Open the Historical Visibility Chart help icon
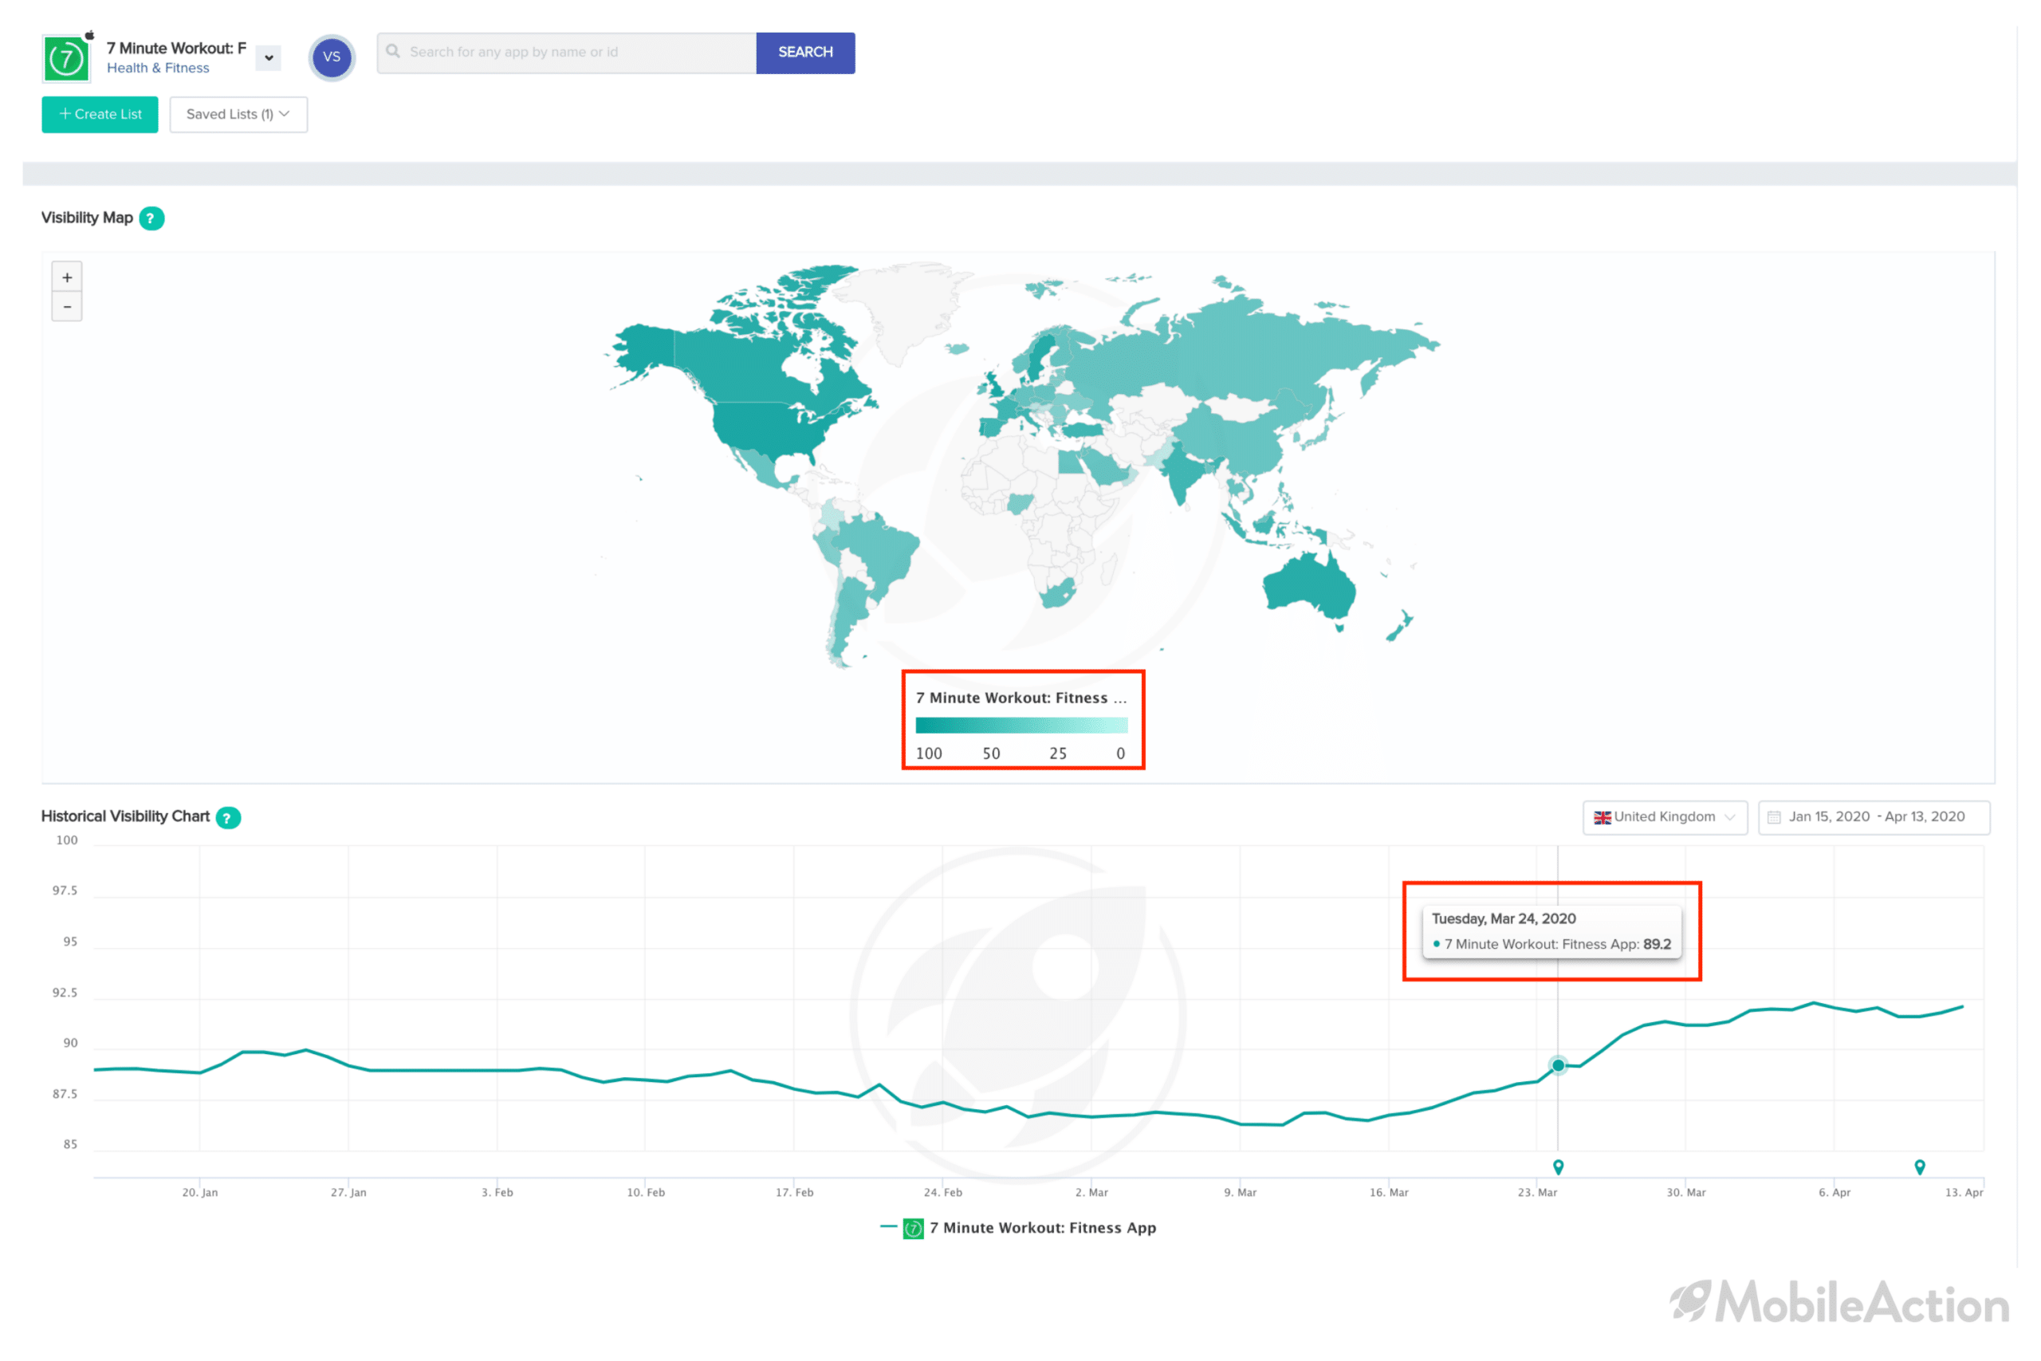The image size is (2041, 1361). point(228,818)
